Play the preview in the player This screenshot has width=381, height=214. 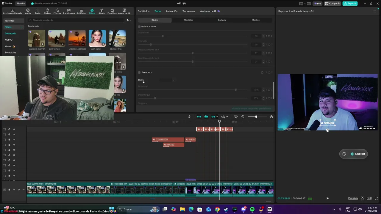click(x=327, y=199)
